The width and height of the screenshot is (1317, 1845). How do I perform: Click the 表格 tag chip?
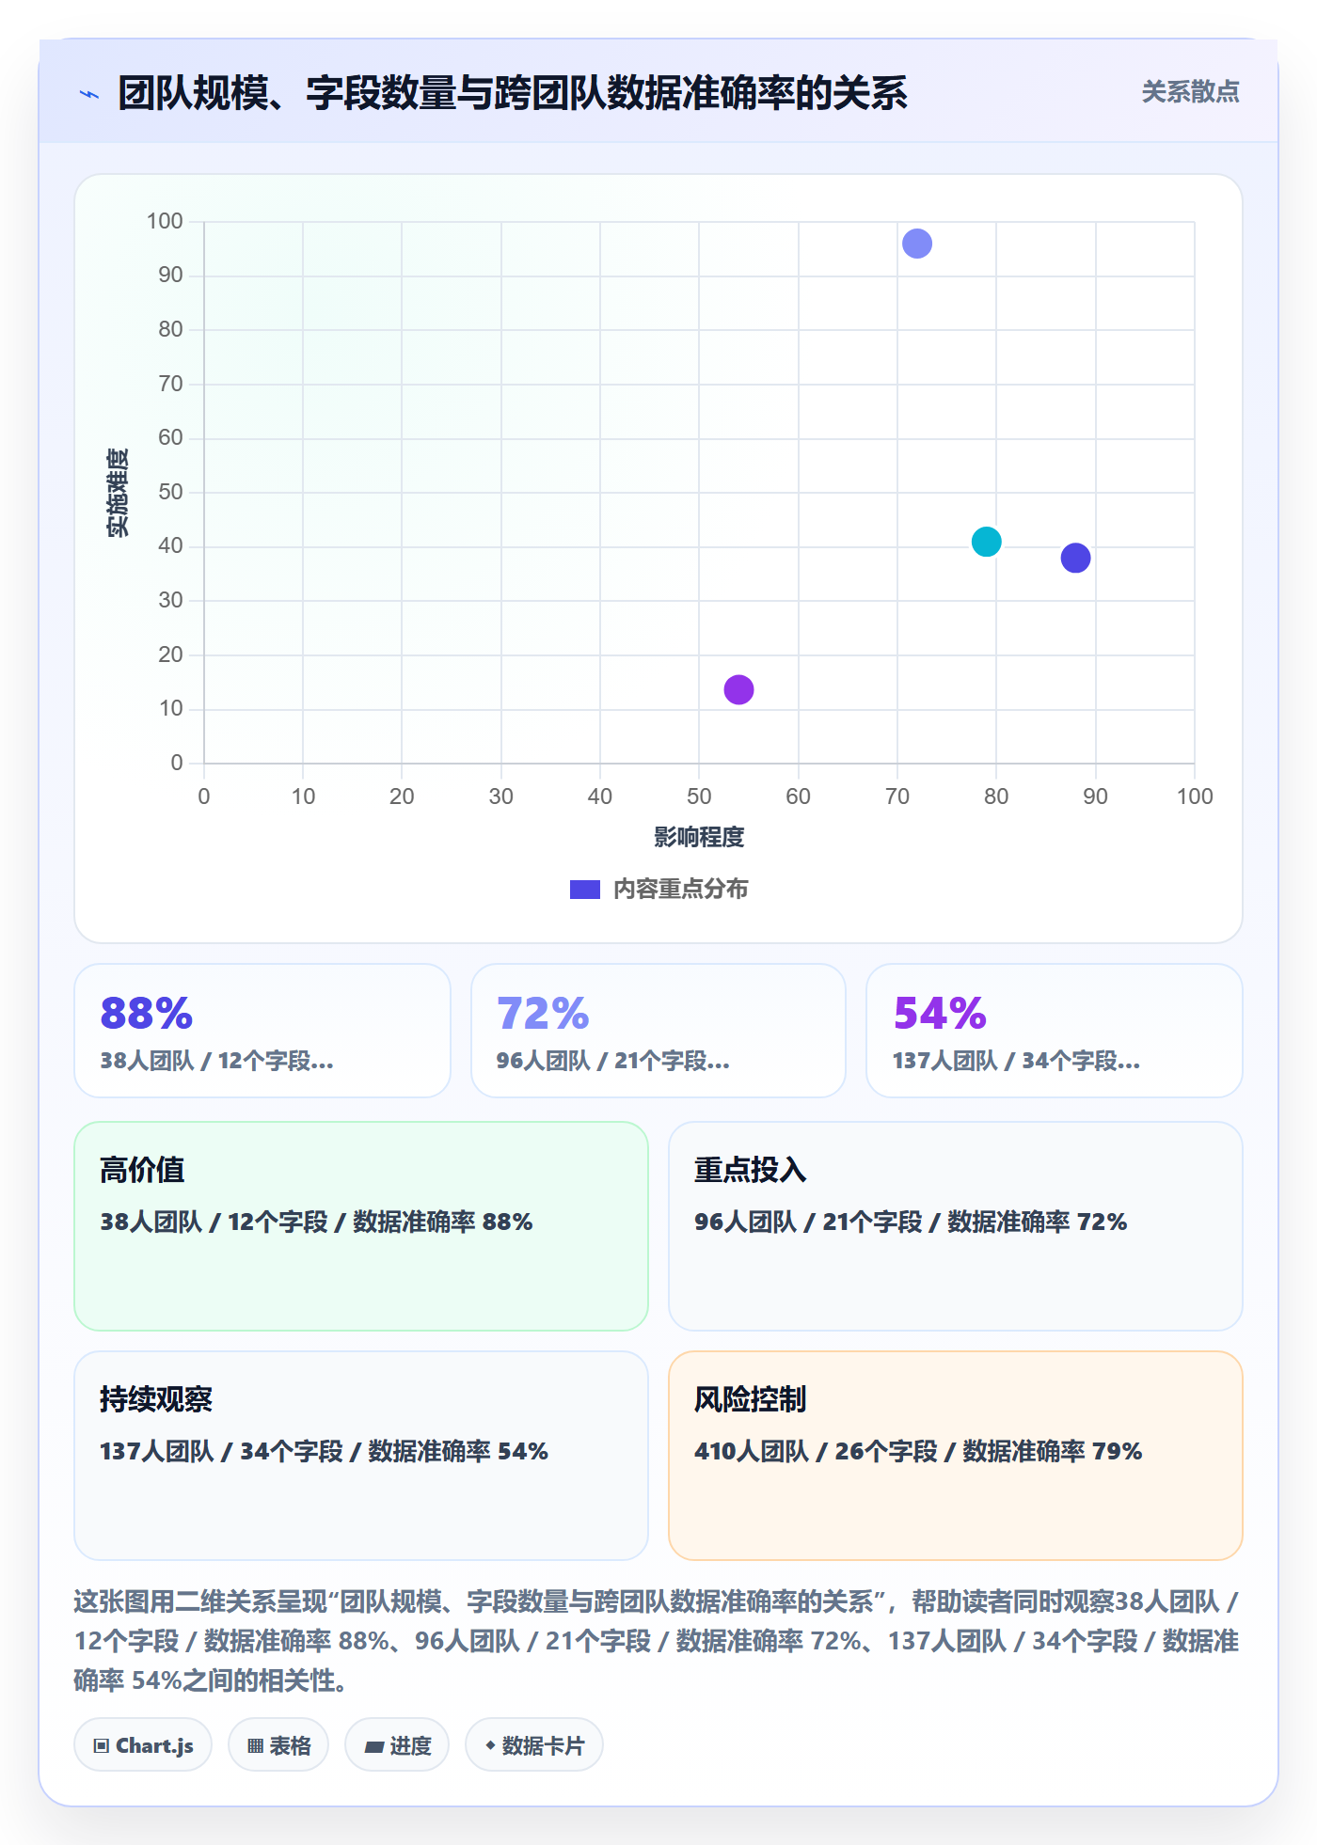pyautogui.click(x=278, y=1745)
